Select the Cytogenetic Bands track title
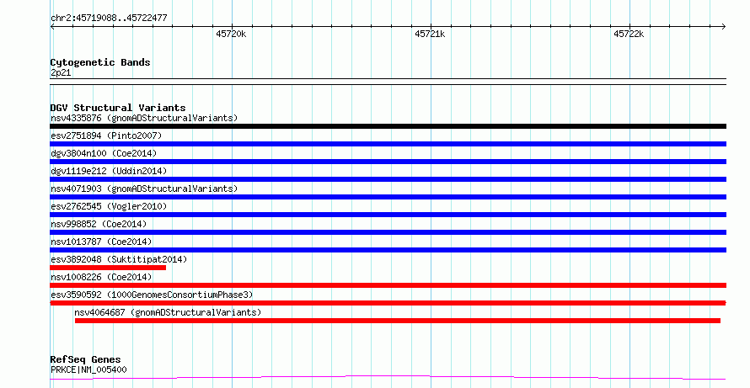Screen dimensions: 750x388 click(x=100, y=62)
